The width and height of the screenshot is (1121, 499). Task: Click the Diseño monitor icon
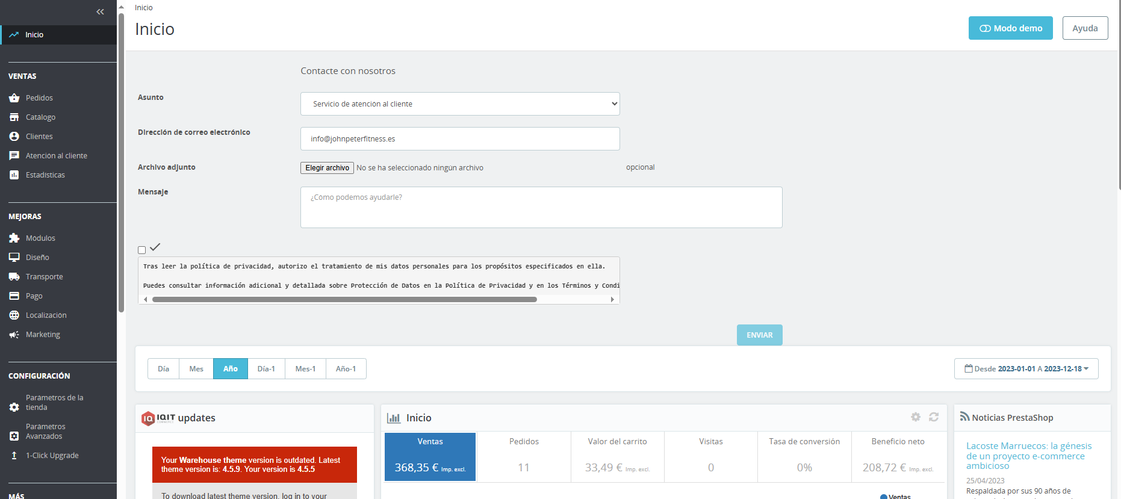(14, 258)
